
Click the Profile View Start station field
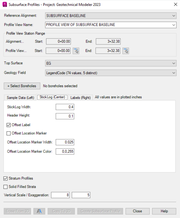[58, 51]
